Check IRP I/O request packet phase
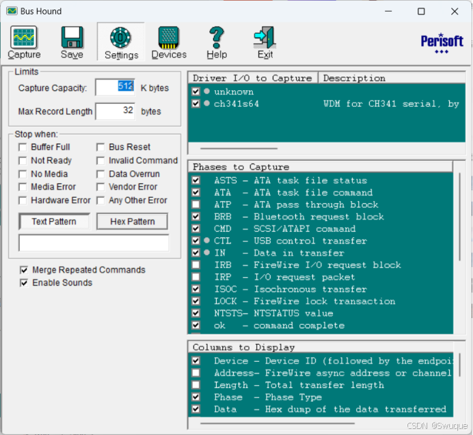473x435 pixels. point(195,277)
